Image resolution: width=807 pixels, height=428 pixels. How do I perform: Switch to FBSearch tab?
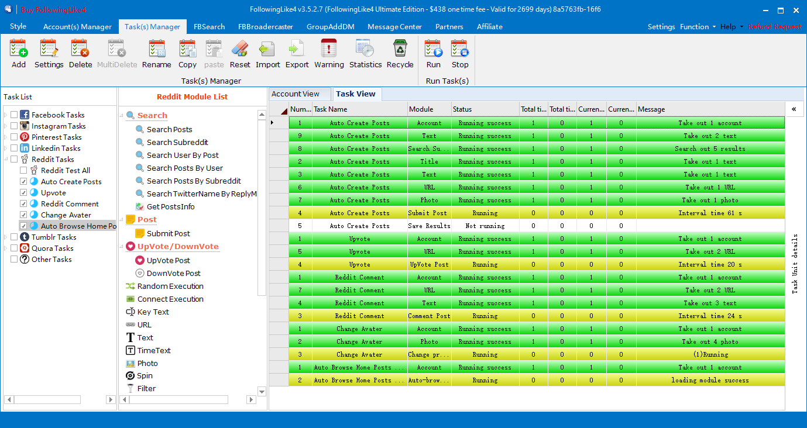point(209,27)
